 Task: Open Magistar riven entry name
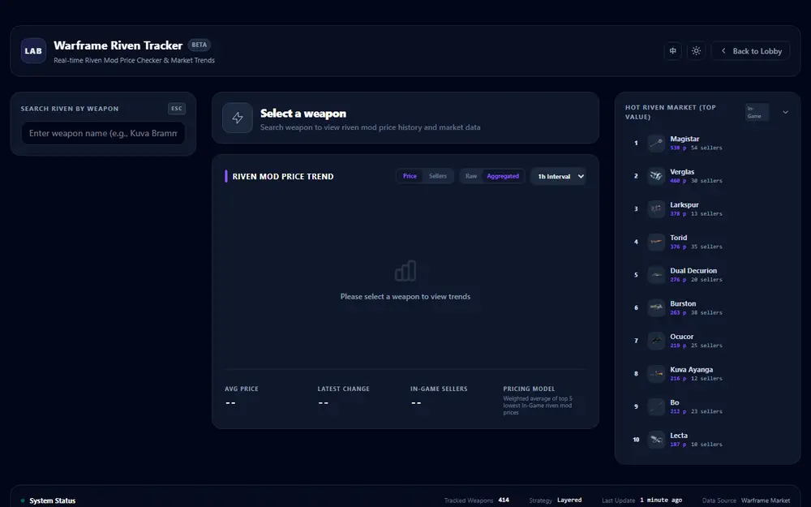[684, 139]
